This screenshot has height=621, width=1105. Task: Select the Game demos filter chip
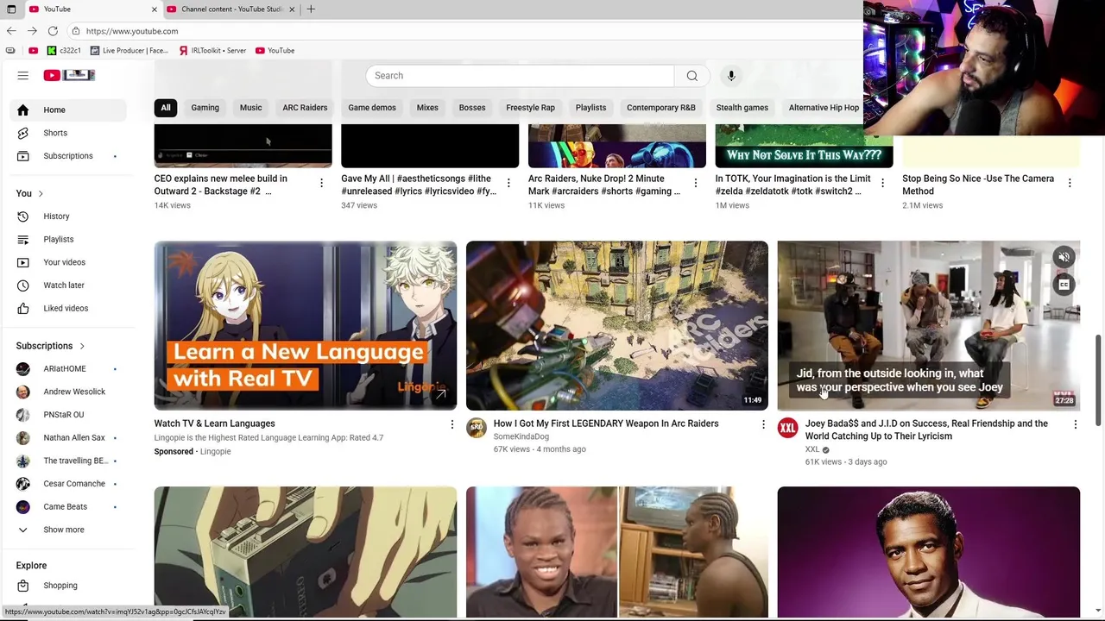click(x=372, y=108)
